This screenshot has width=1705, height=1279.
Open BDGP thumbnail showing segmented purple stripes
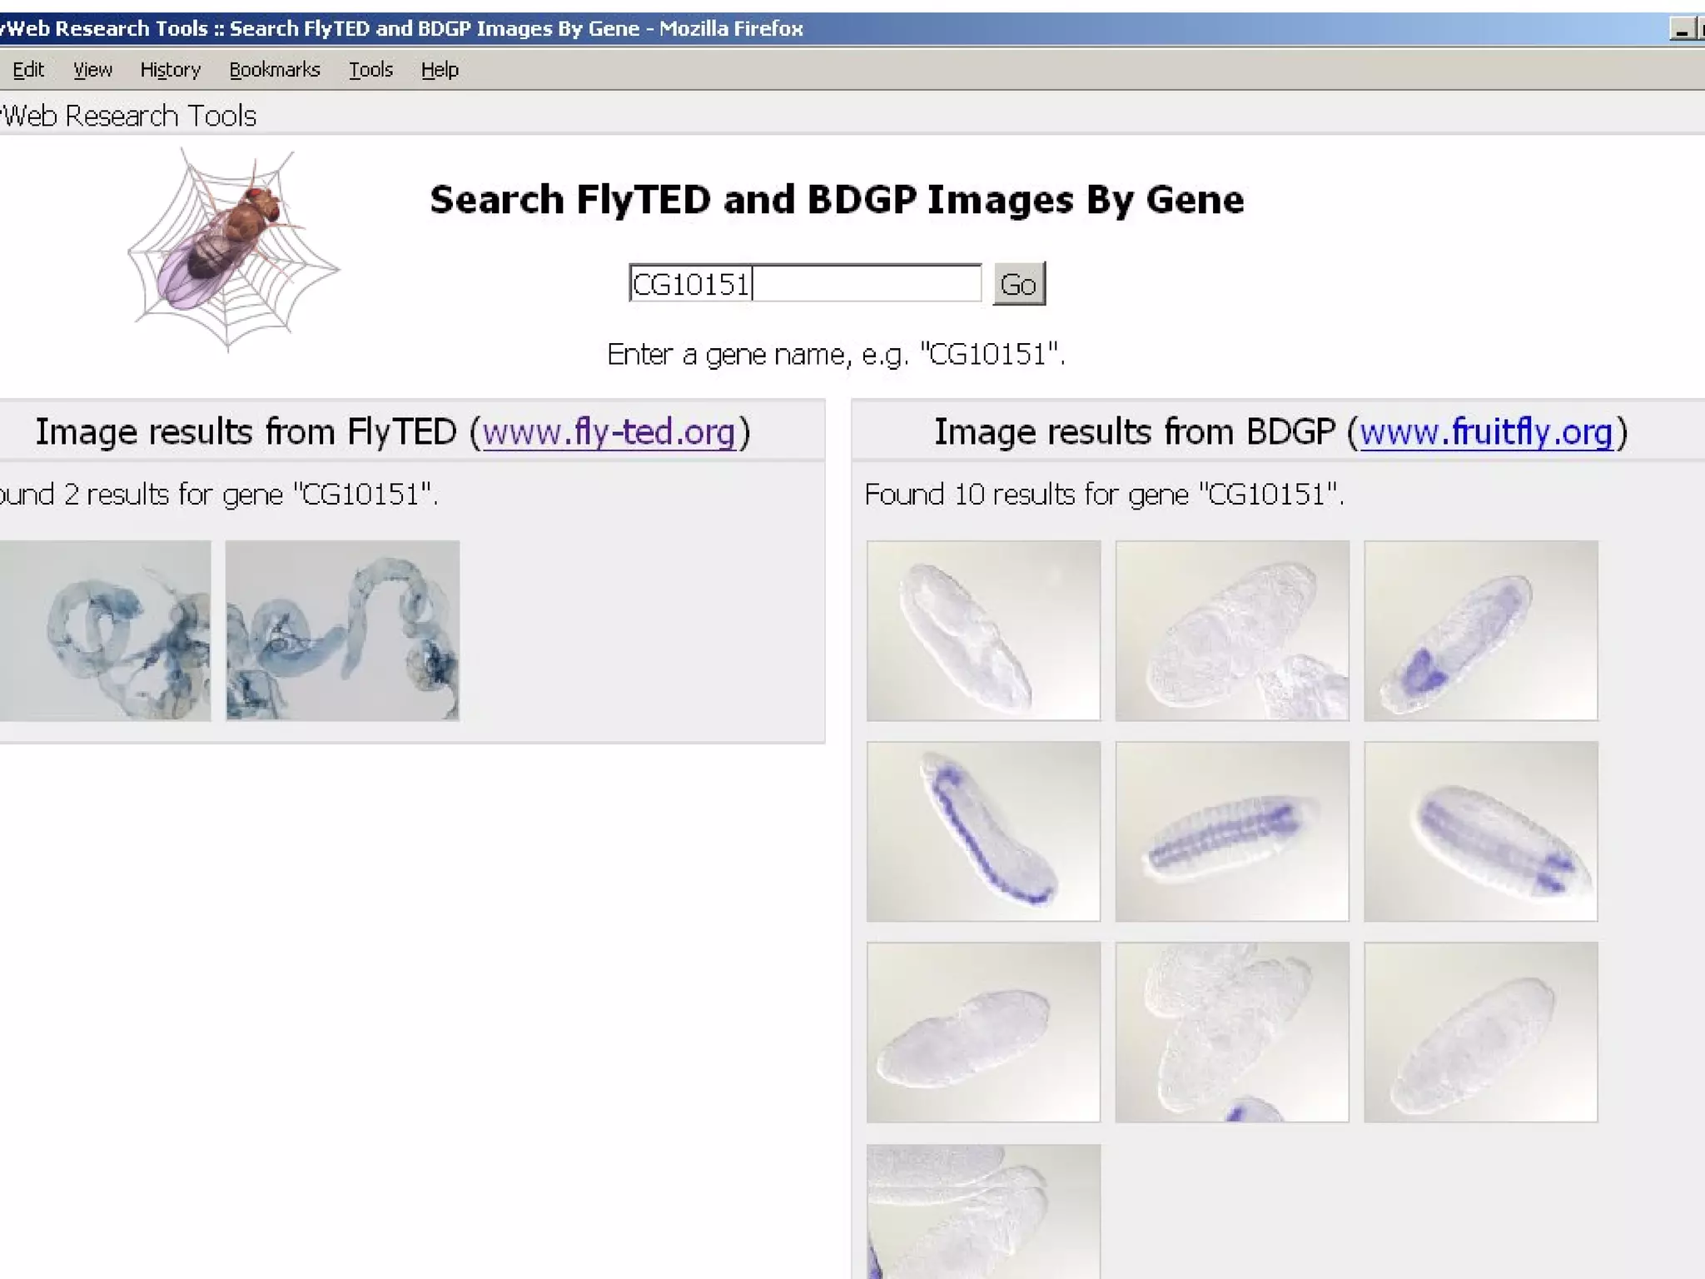click(1232, 831)
